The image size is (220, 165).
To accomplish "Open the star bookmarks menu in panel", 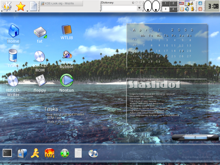I will 21,6.
